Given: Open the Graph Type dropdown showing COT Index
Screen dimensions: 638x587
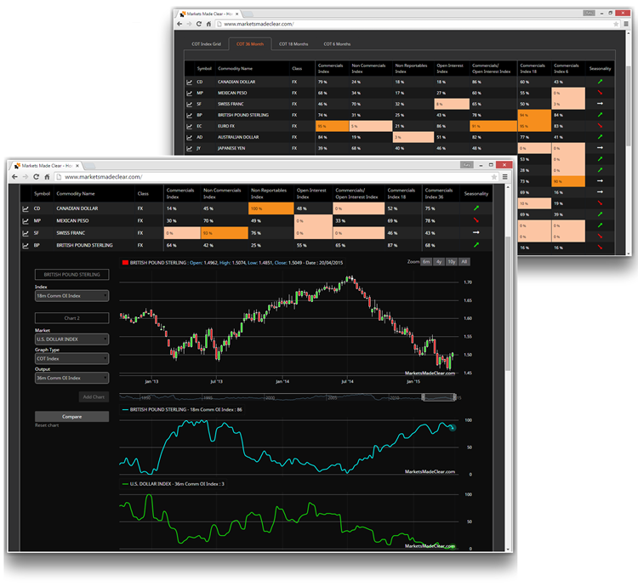Looking at the screenshot, I should click(71, 358).
